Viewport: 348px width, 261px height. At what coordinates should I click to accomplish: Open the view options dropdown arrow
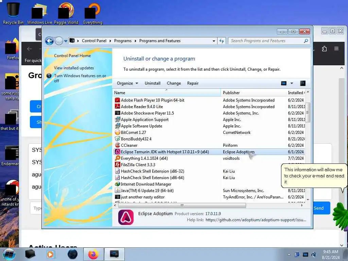pyautogui.click(x=292, y=83)
